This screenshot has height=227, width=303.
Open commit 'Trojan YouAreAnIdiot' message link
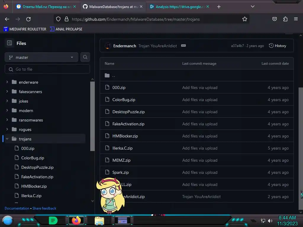157,46
